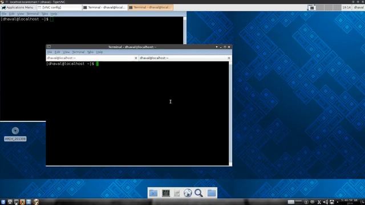This screenshot has width=365, height=205.
Task: Open File menu in front terminal window
Action: coord(50,52)
